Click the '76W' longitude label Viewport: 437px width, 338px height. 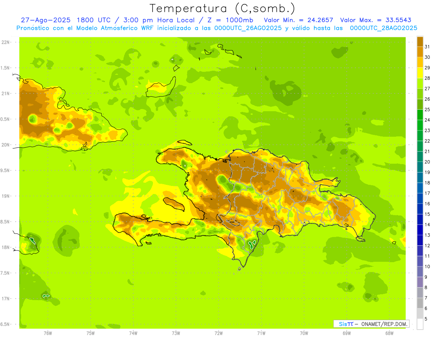[x=48, y=333]
